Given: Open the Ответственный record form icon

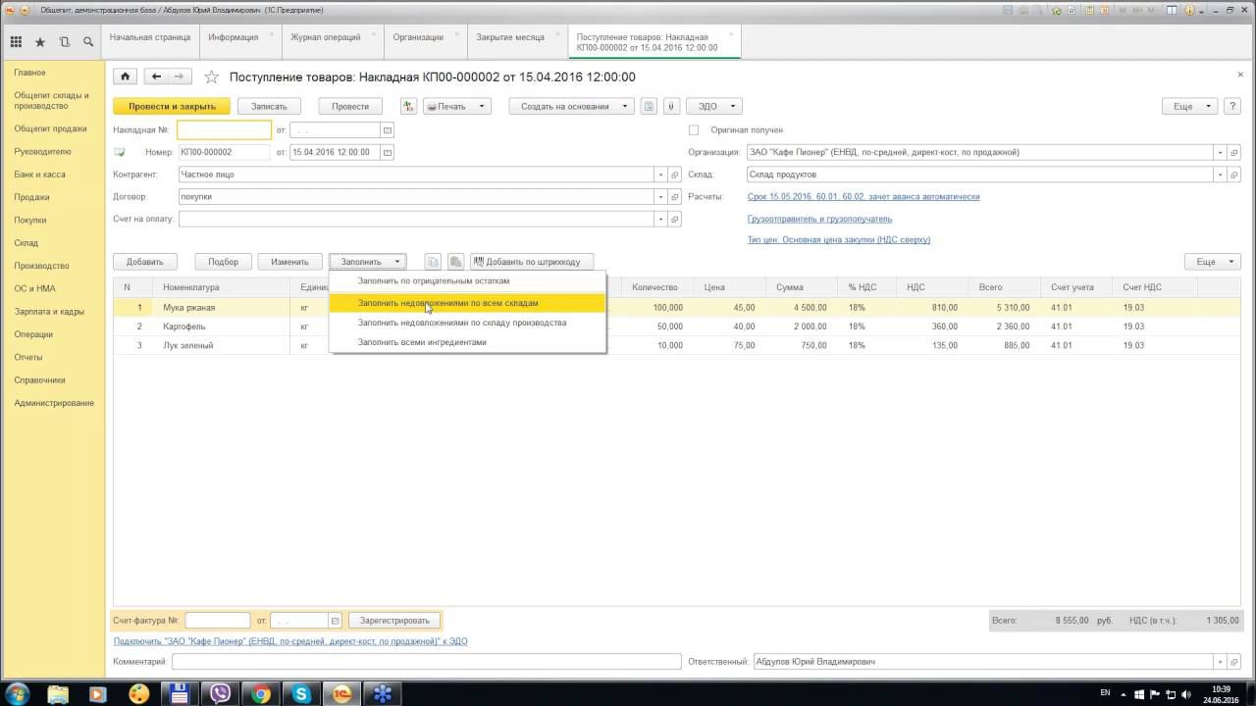Looking at the screenshot, I should [1234, 662].
